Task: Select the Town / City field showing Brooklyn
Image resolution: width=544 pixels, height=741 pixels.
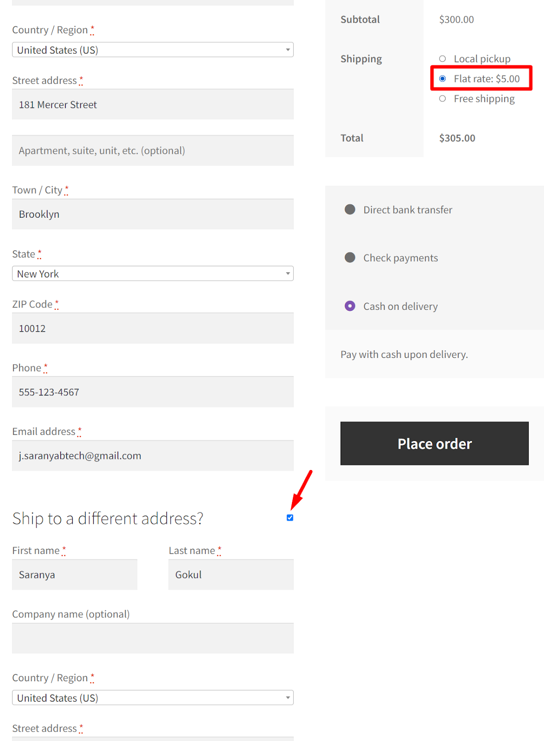Action: point(152,214)
